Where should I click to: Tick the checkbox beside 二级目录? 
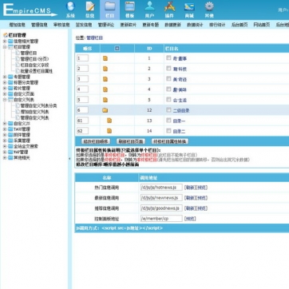coord(168,110)
